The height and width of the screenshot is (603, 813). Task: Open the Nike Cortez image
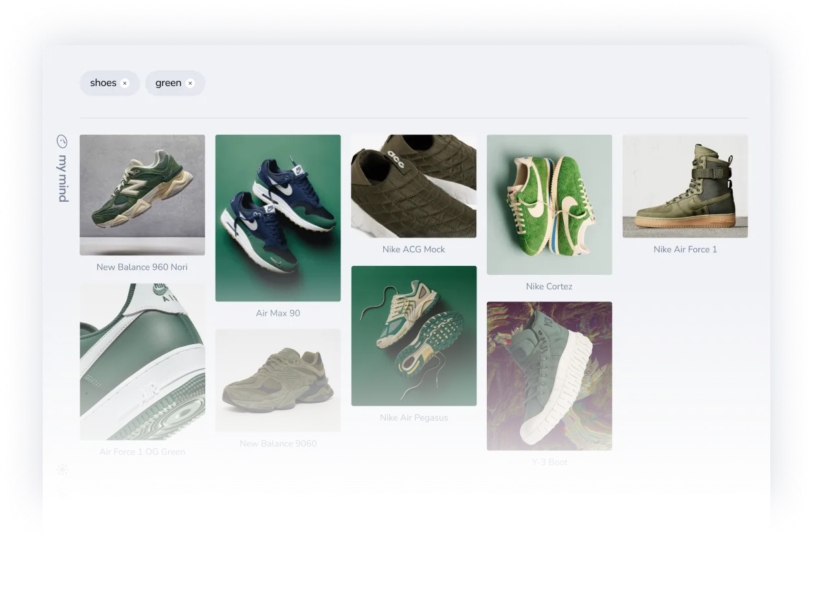550,204
